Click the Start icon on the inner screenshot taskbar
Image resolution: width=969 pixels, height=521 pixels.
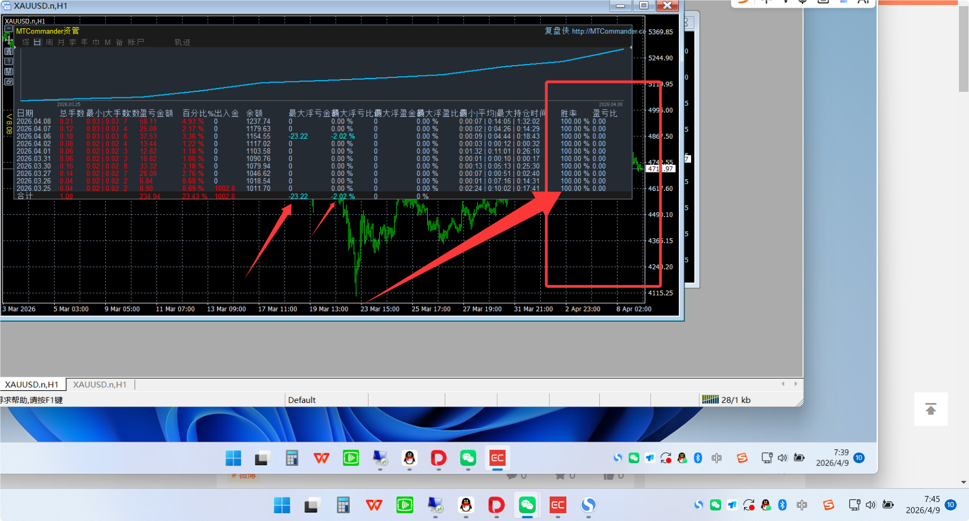[233, 458]
